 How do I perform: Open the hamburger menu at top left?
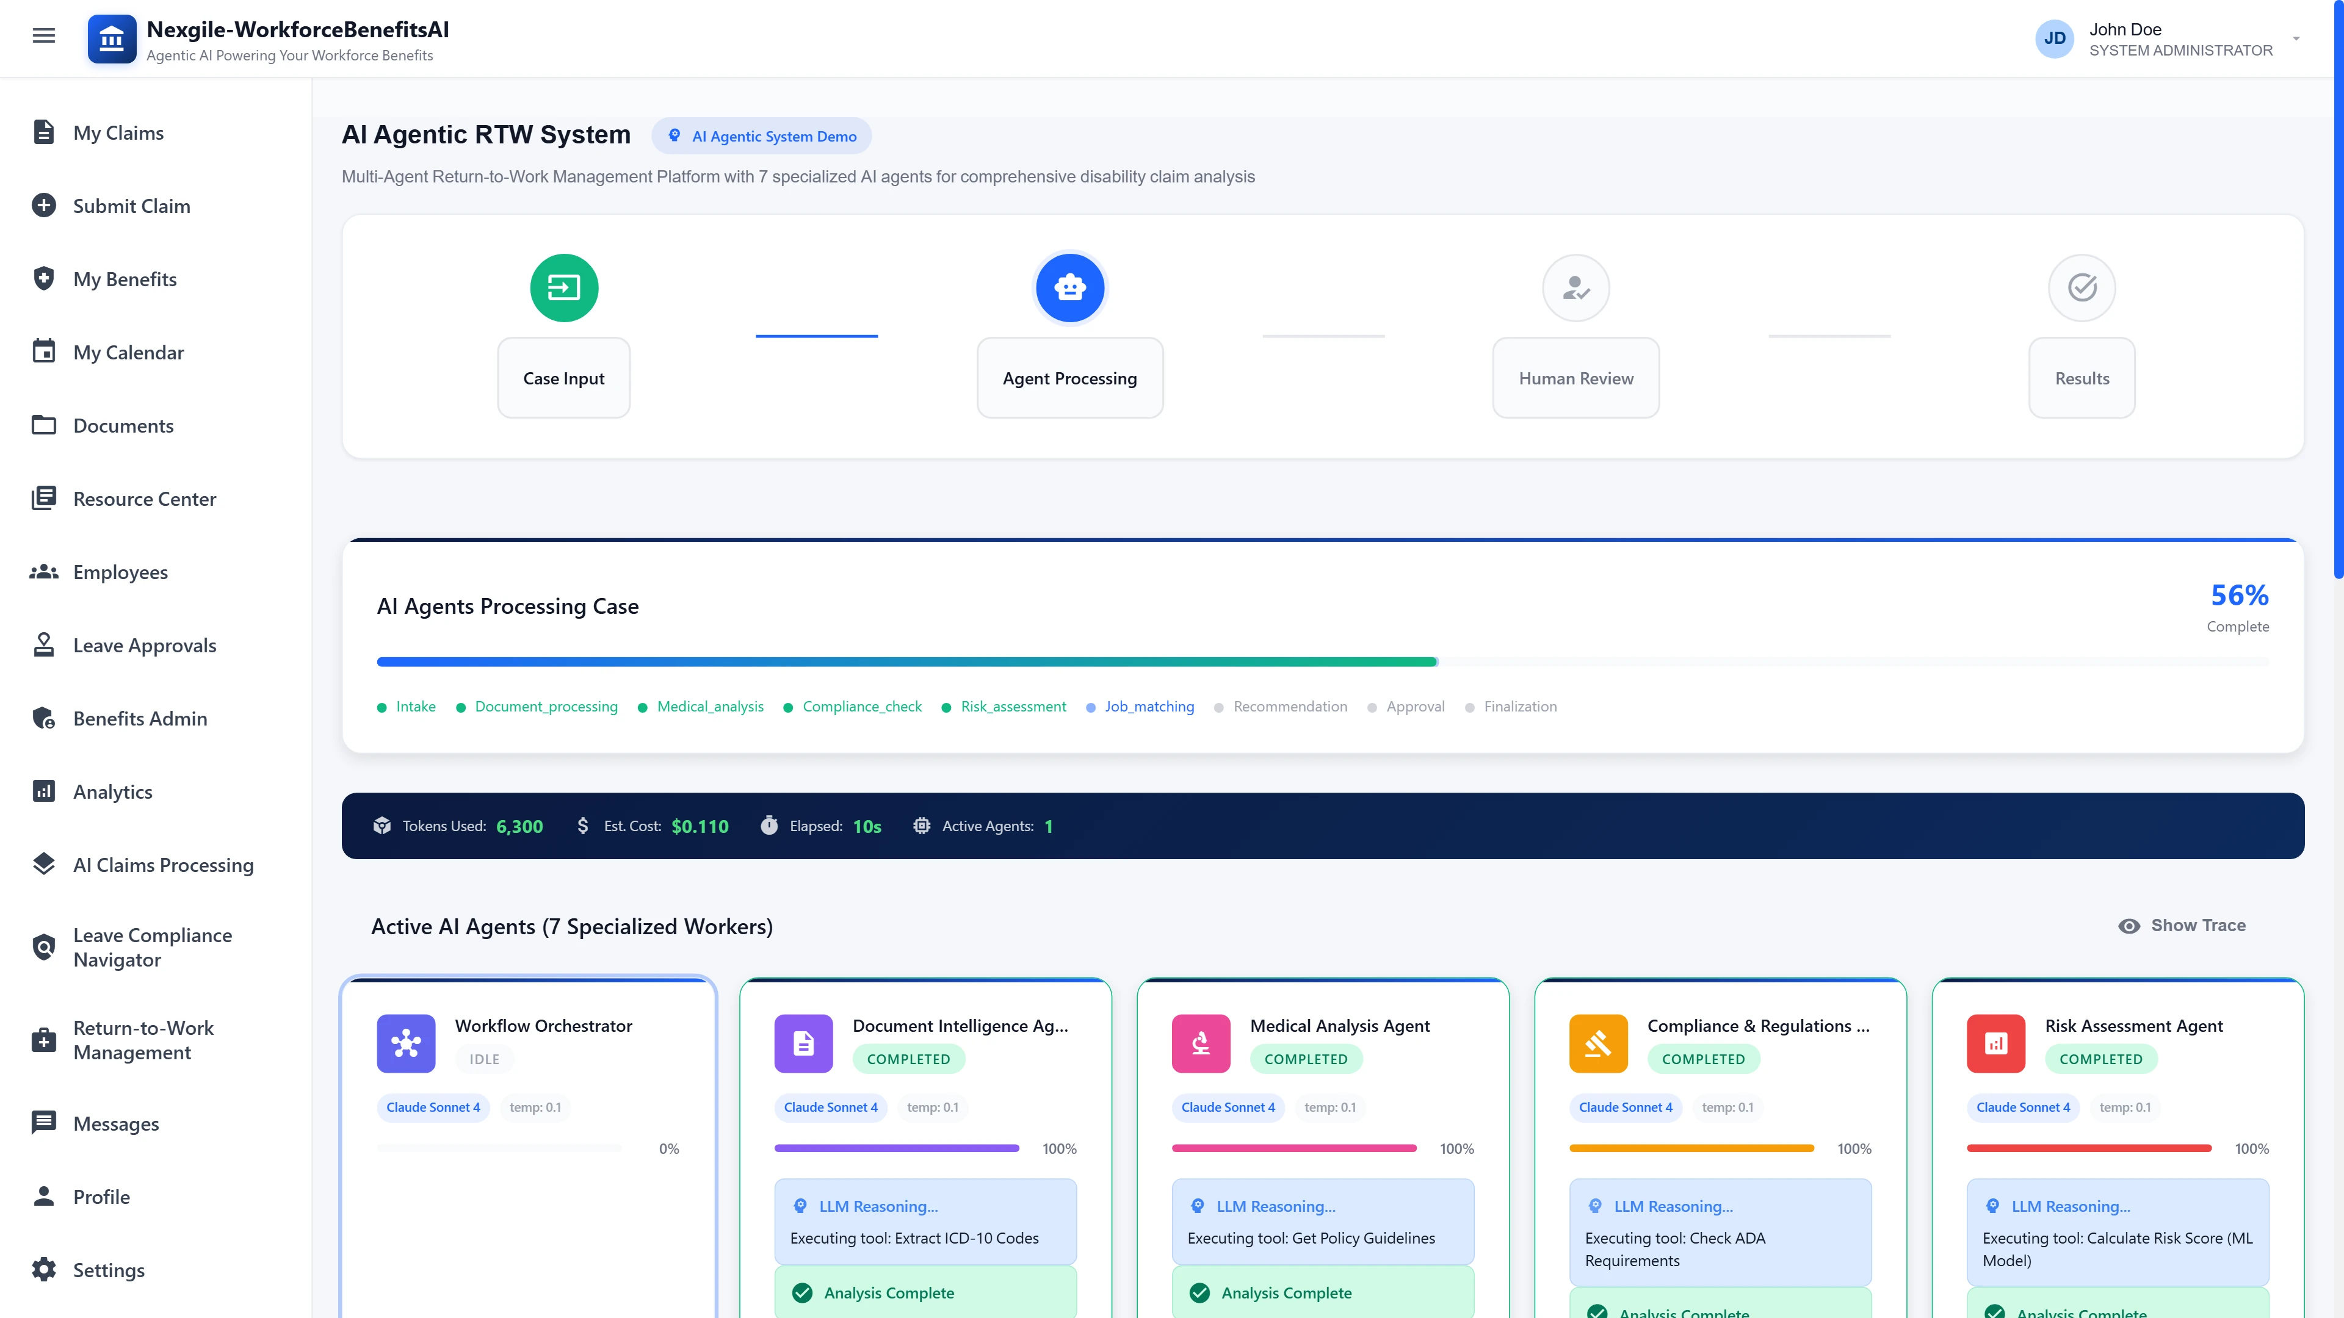[x=43, y=35]
